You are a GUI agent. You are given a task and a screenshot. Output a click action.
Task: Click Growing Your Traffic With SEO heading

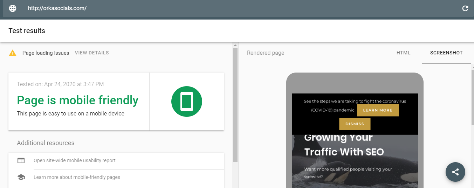pyautogui.click(x=344, y=144)
